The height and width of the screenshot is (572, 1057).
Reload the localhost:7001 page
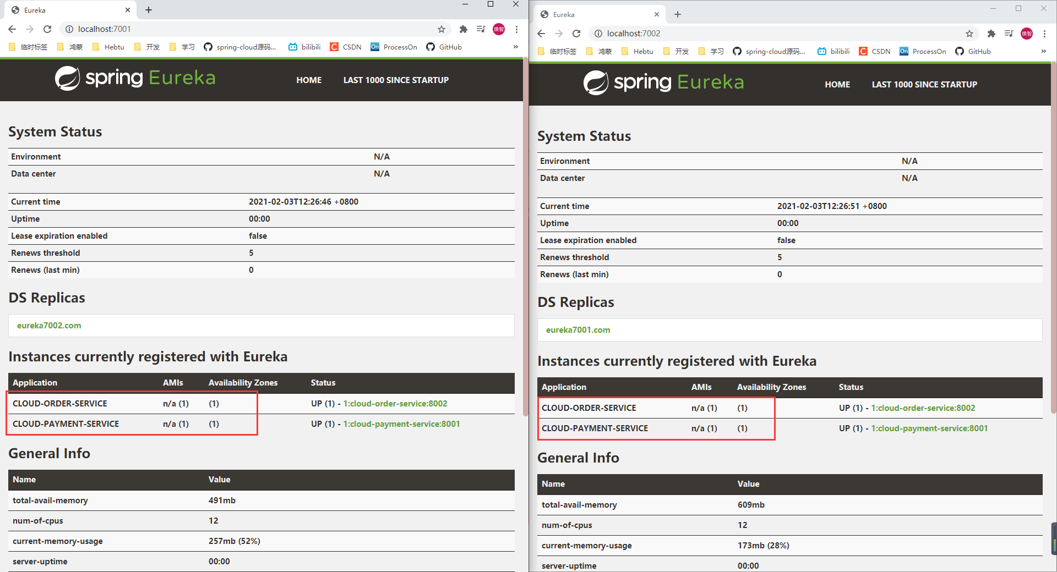pos(47,29)
